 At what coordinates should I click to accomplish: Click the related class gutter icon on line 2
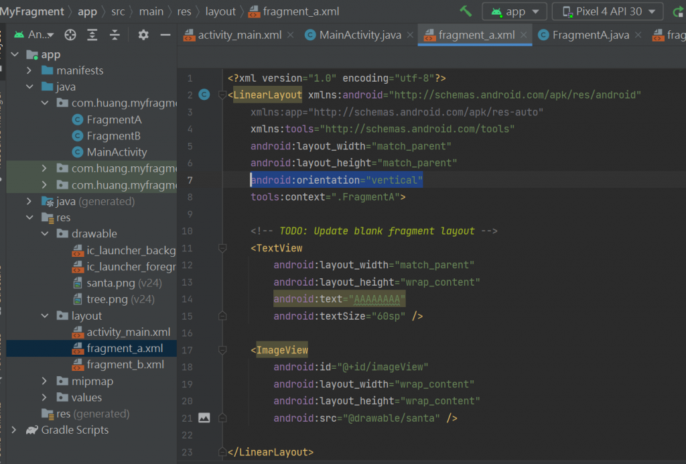204,95
